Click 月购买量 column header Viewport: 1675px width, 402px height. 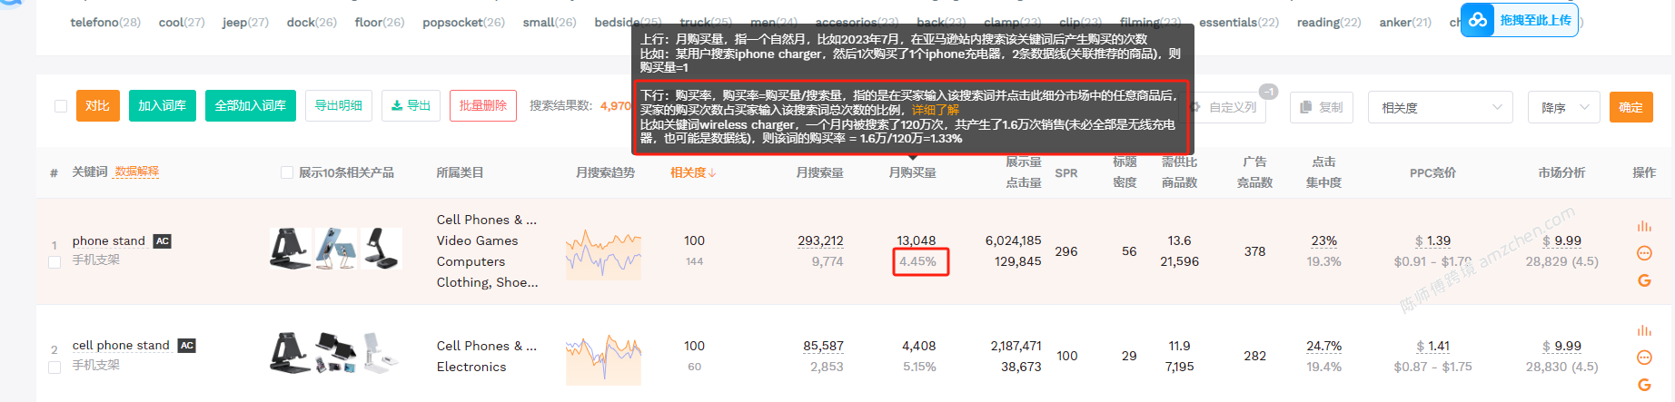tap(912, 172)
